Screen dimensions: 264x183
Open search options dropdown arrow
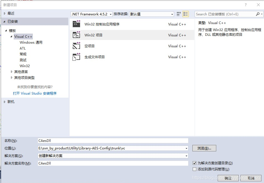(261, 14)
